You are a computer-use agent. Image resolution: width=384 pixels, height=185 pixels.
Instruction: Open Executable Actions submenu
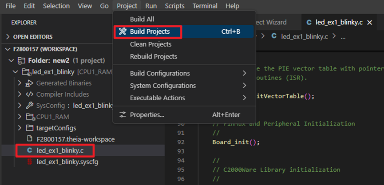pyautogui.click(x=184, y=98)
